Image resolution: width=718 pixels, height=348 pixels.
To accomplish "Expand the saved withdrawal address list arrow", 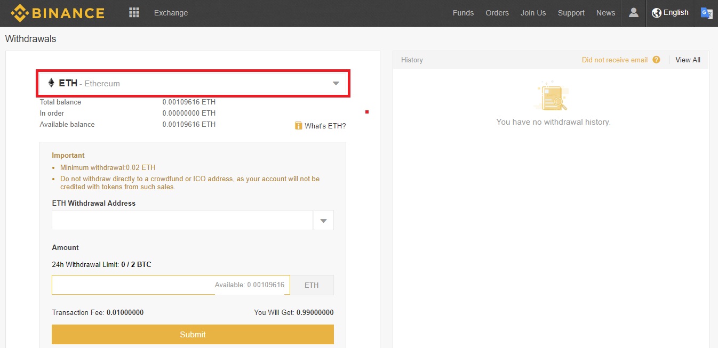I will click(323, 221).
